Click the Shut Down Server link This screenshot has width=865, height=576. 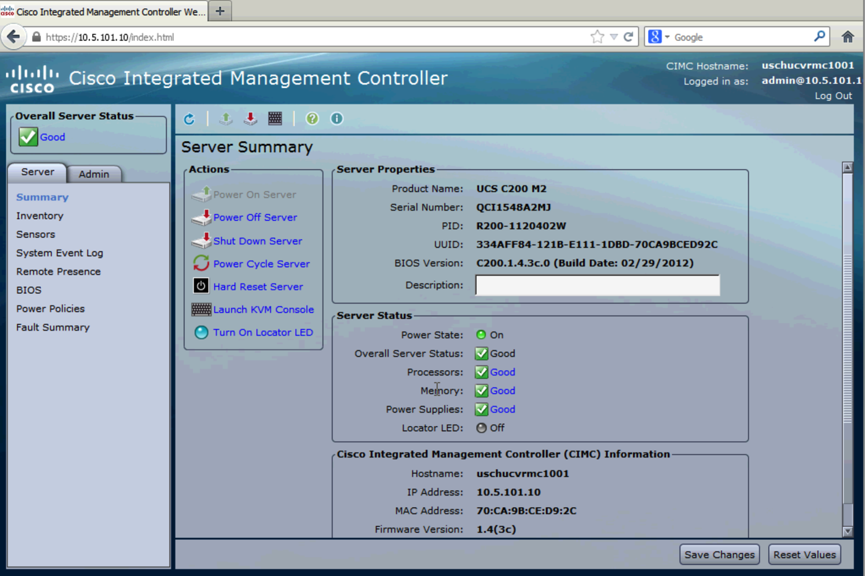pos(258,241)
